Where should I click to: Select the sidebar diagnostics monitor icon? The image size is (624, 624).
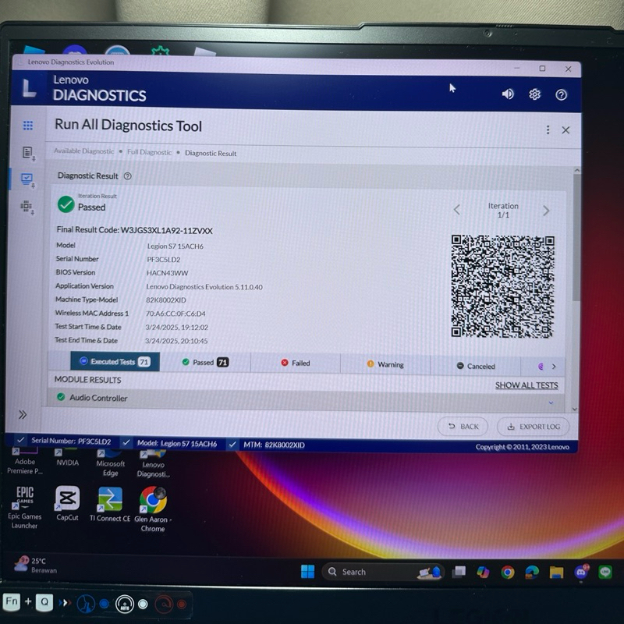(x=27, y=180)
